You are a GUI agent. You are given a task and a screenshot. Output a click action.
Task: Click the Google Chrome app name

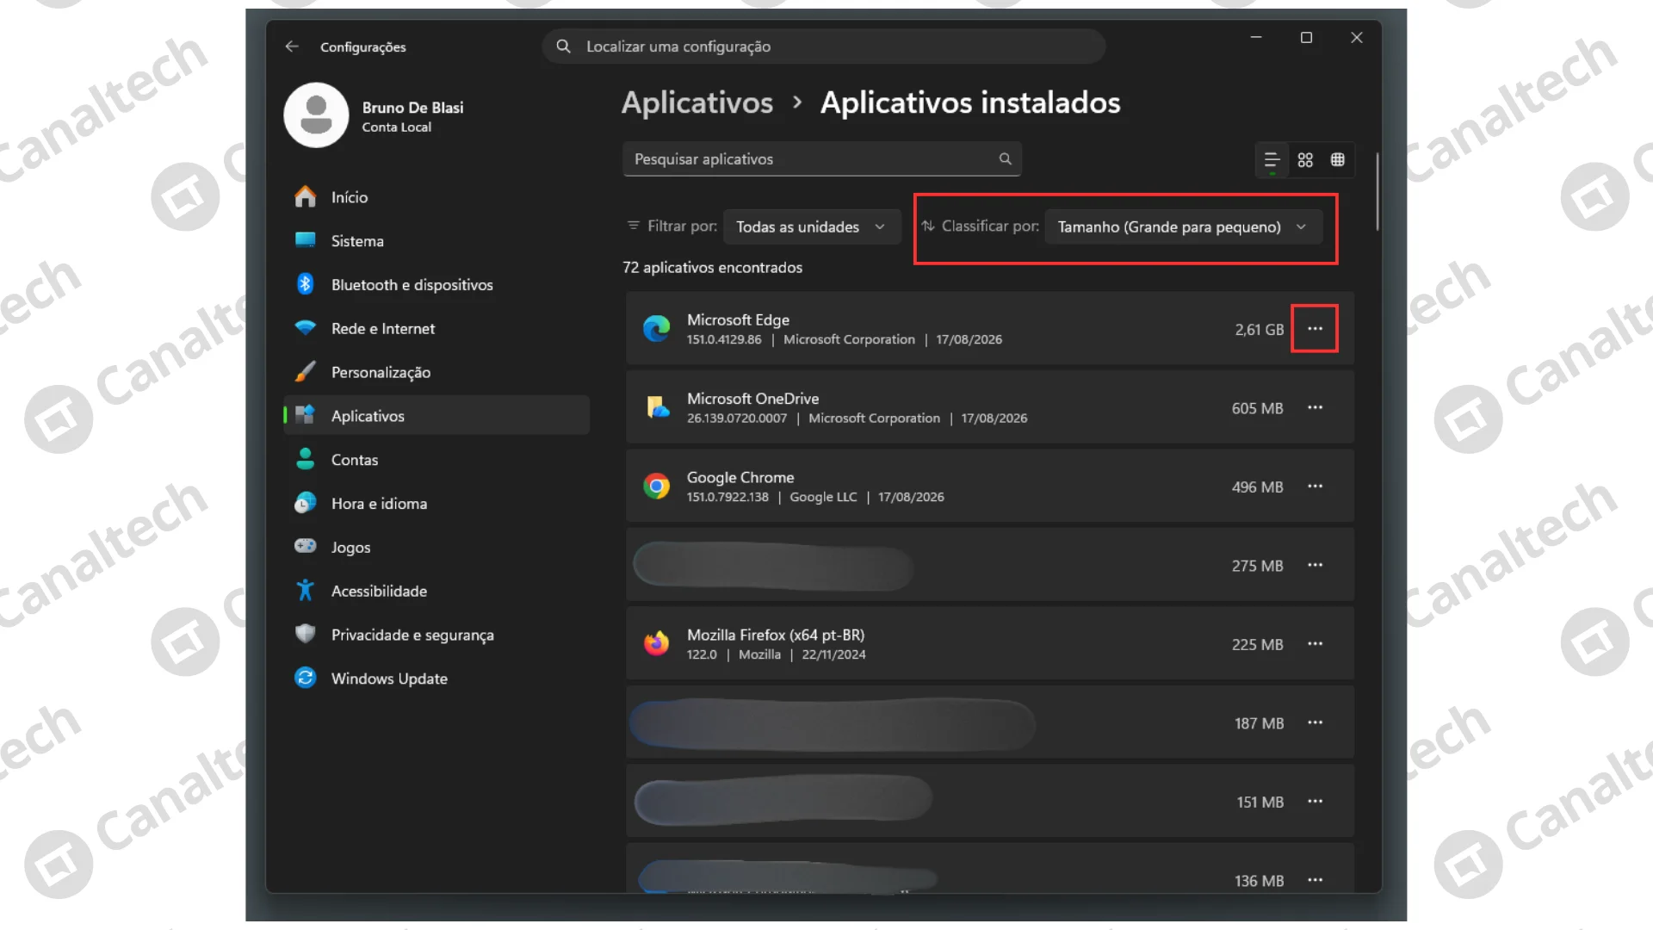tap(740, 477)
